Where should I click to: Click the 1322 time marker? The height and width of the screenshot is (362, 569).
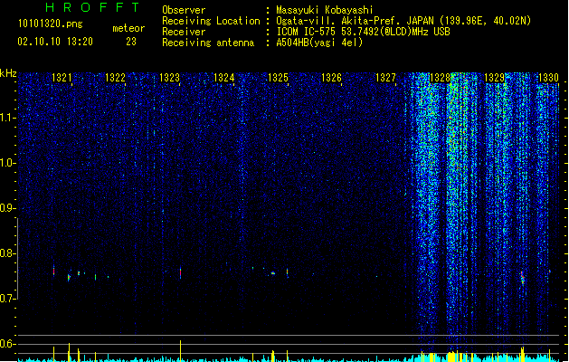click(x=115, y=77)
